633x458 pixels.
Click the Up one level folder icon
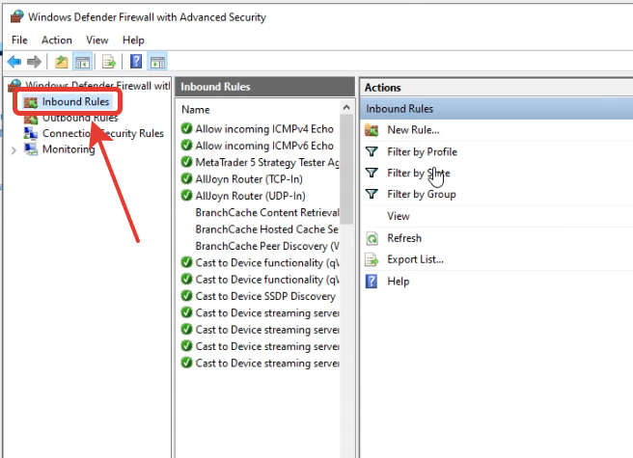tap(62, 62)
